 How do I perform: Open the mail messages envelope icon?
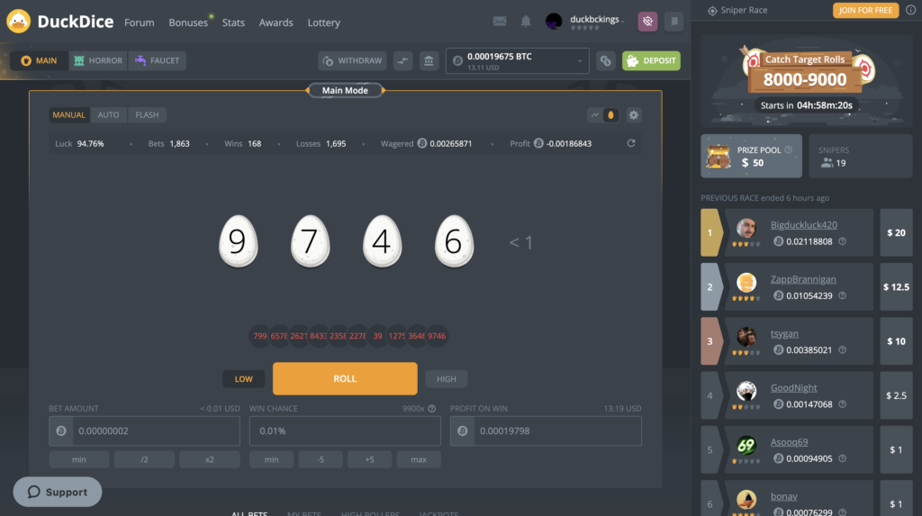pos(500,22)
